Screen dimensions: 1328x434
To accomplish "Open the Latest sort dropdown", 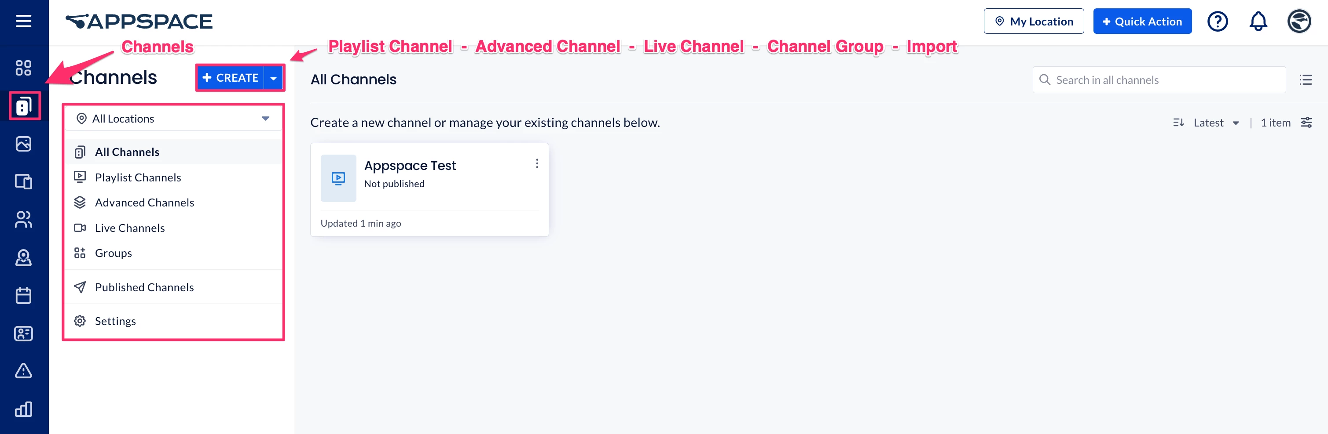I will 1216,123.
